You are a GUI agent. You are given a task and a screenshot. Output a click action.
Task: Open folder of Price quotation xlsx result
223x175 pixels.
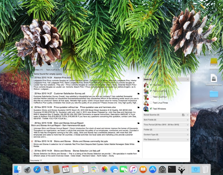tap(139, 107)
